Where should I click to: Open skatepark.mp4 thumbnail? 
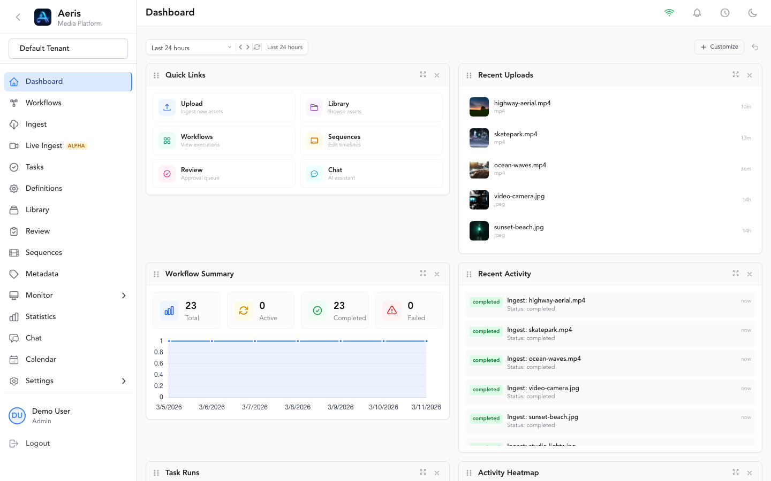tap(479, 138)
